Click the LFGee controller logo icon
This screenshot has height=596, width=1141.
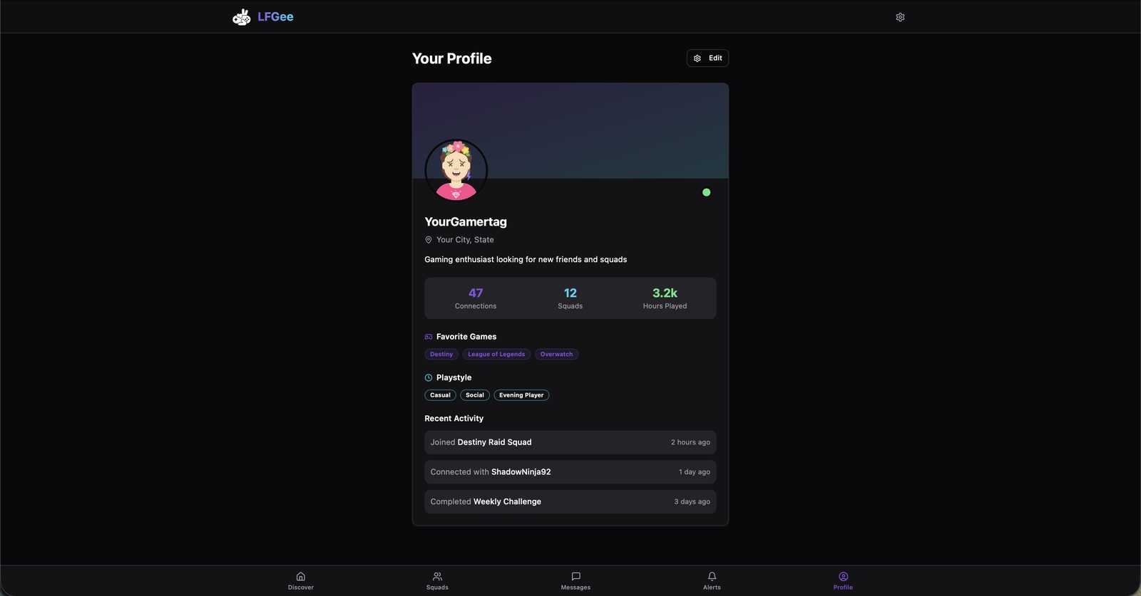tap(242, 17)
